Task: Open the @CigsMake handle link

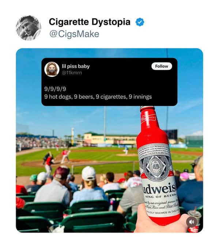Action: (74, 34)
